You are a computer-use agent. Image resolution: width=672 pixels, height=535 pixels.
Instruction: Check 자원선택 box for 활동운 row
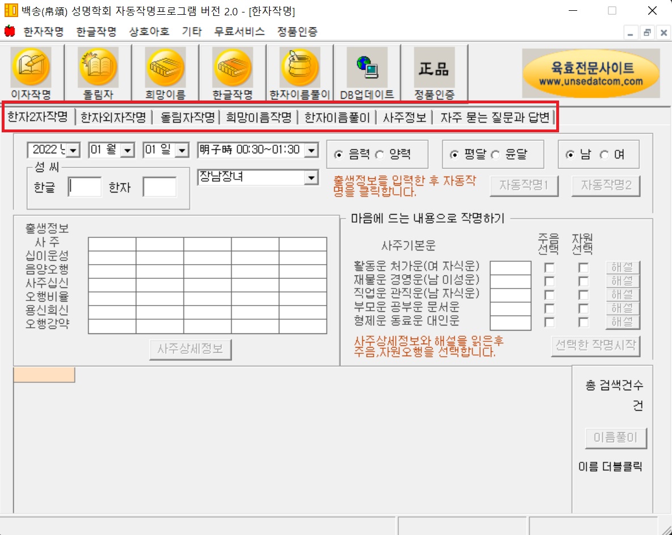point(583,268)
